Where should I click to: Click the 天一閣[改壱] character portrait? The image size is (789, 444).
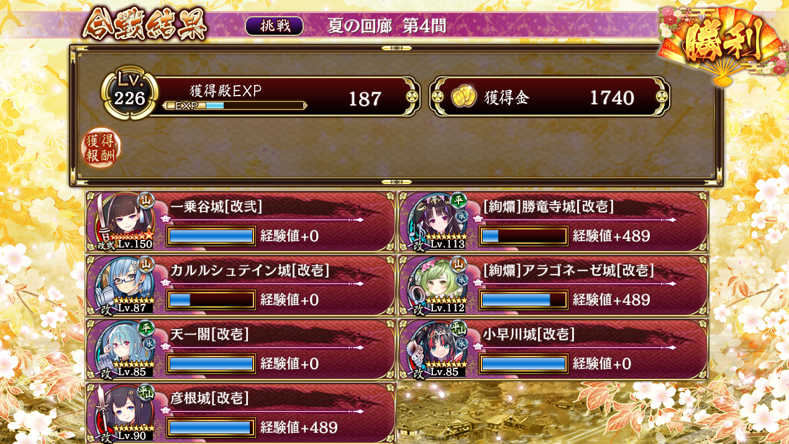[x=124, y=349]
